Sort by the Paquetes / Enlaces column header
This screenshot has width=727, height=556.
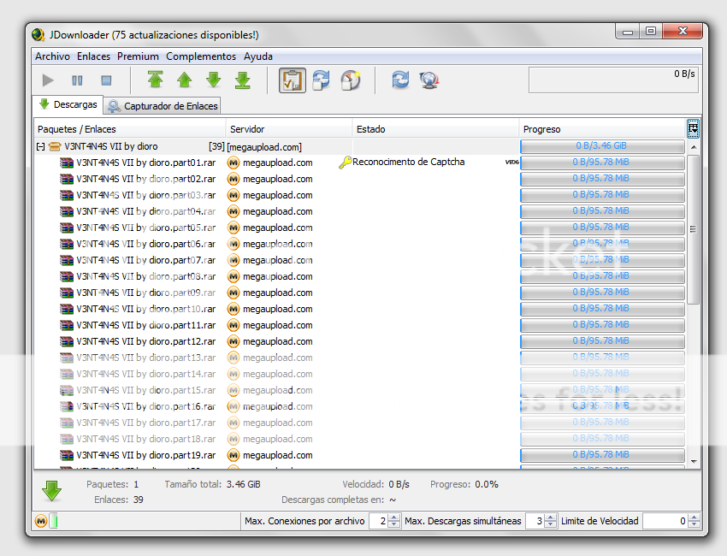coord(129,129)
